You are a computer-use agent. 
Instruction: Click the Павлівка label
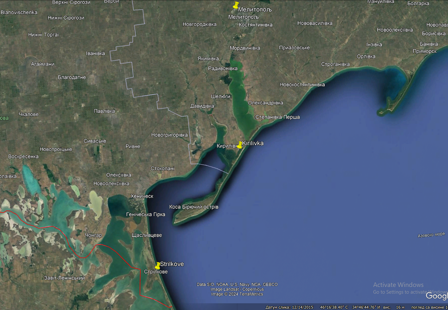(104, 111)
